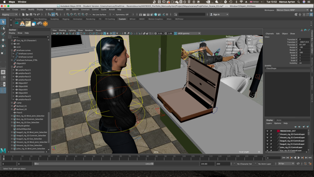Toggle playback P for Vincent_rig_02:ControlLayer
The image size is (314, 177).
coord(271,134)
